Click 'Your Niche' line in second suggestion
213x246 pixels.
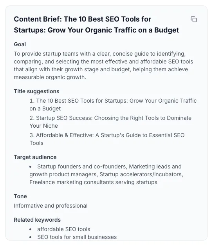pos(43,126)
